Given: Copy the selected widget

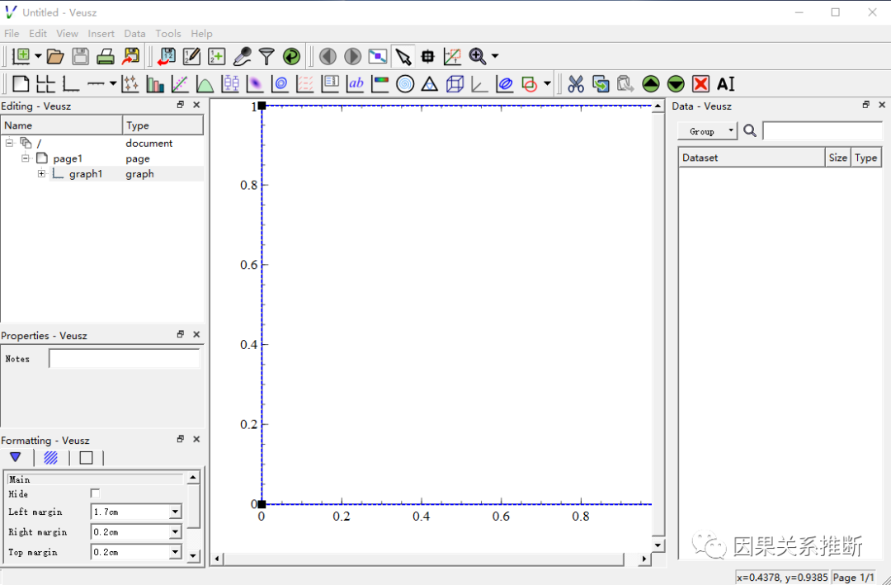Looking at the screenshot, I should tap(601, 84).
